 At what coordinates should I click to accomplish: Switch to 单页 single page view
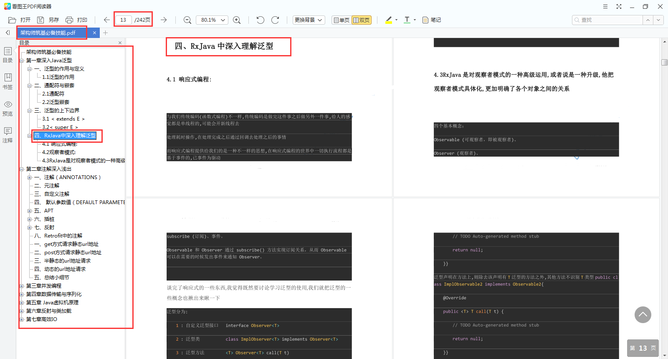coord(341,20)
